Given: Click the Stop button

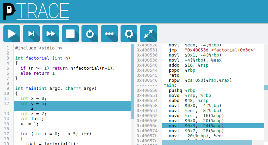Looking at the screenshot, I should tap(70, 34).
